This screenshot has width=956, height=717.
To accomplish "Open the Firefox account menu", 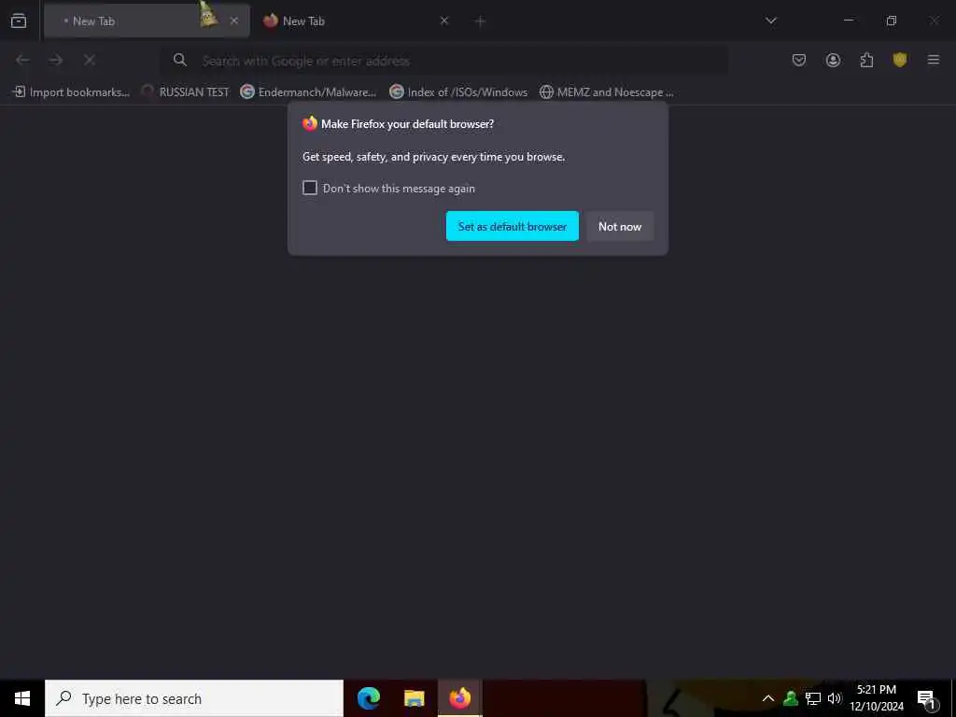I will [833, 60].
